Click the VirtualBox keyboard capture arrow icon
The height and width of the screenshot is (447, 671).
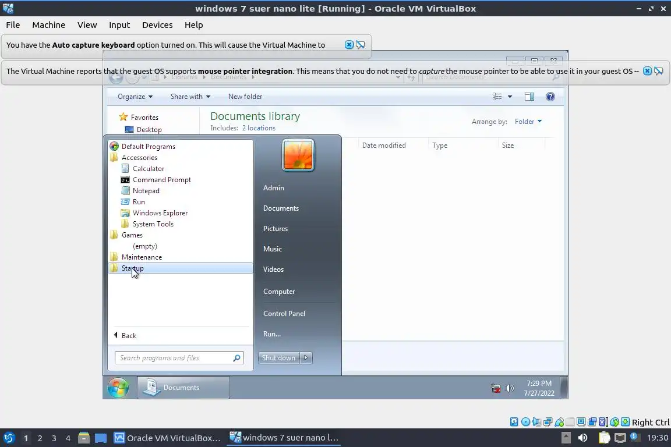coord(625,422)
